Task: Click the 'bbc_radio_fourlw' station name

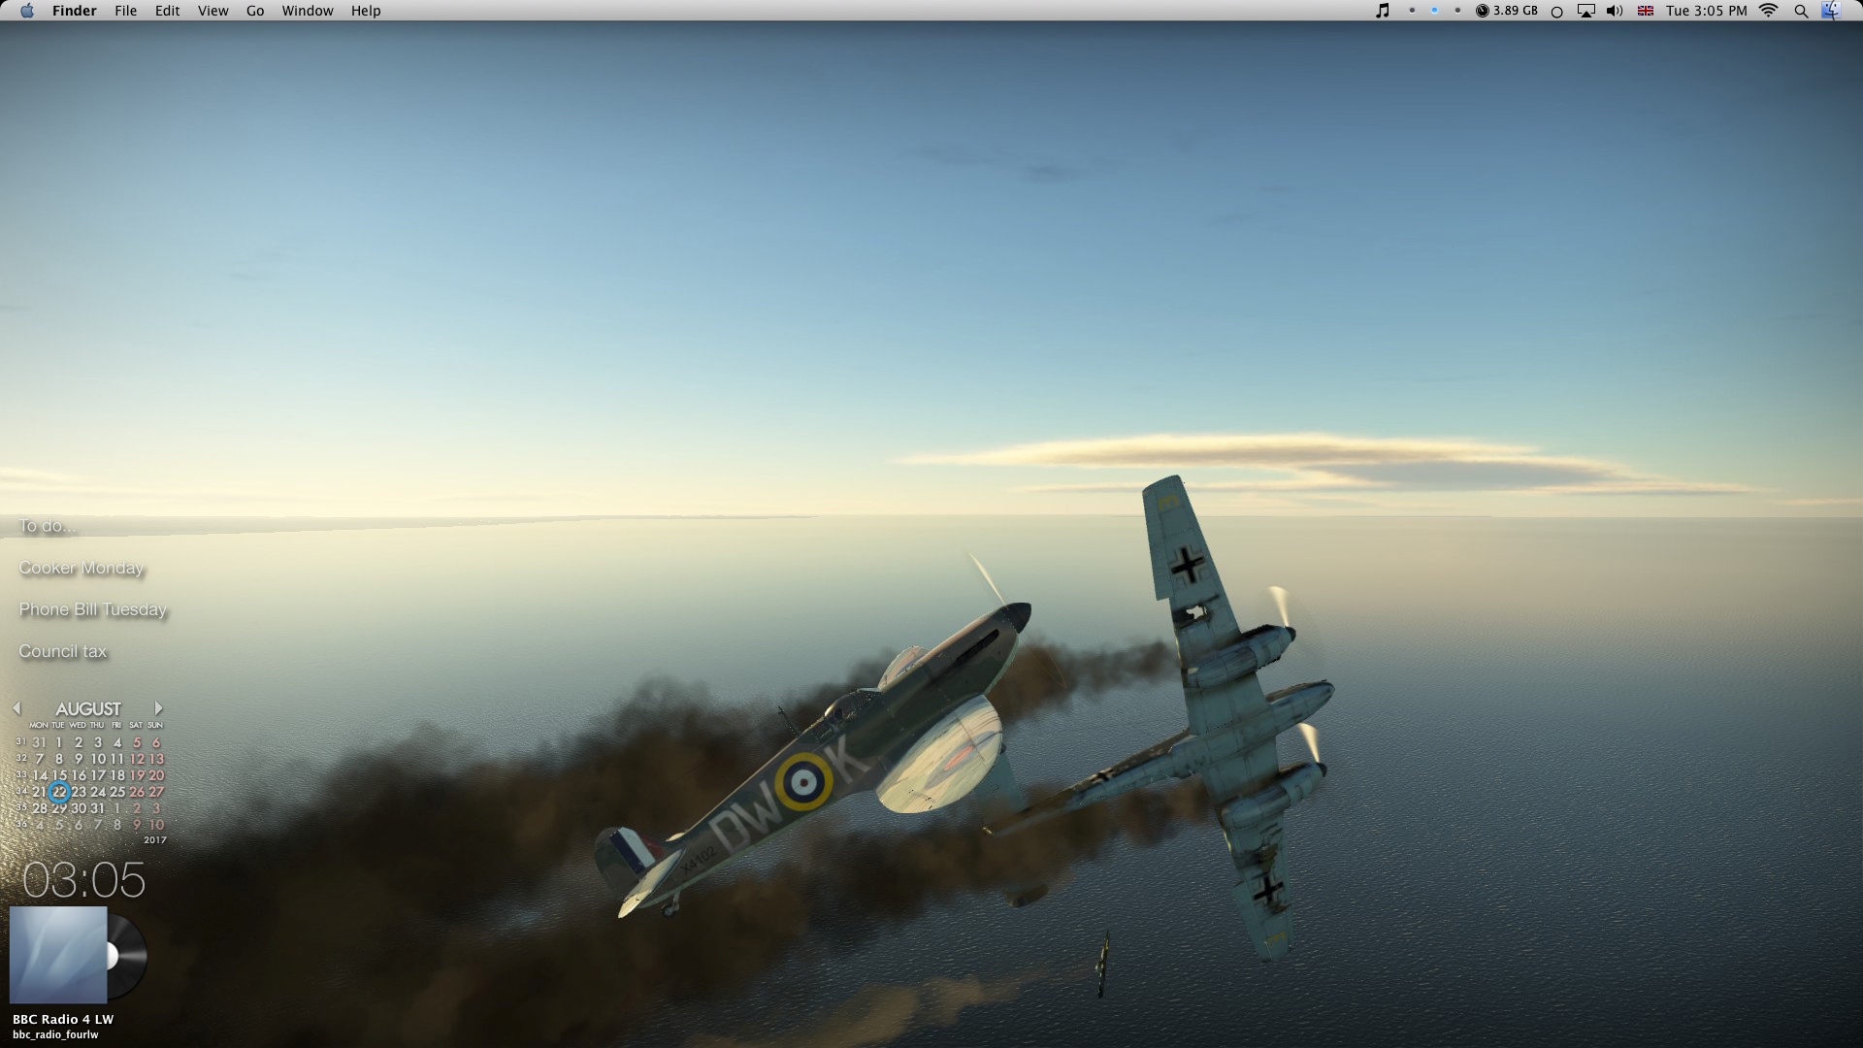Action: (55, 1034)
